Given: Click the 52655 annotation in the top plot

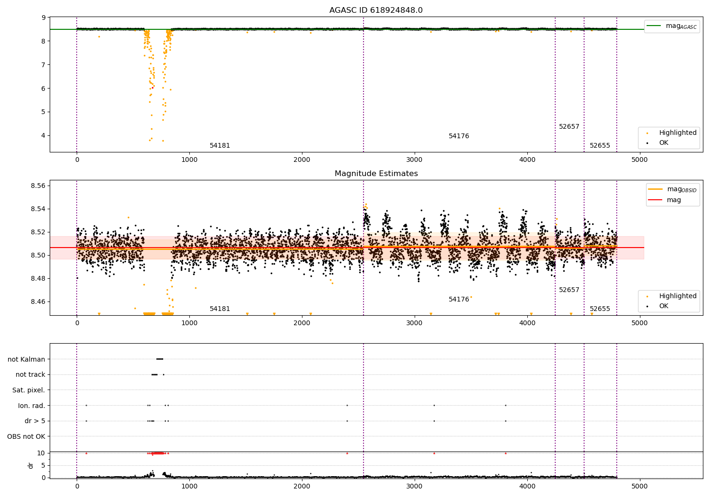Looking at the screenshot, I should (x=600, y=146).
